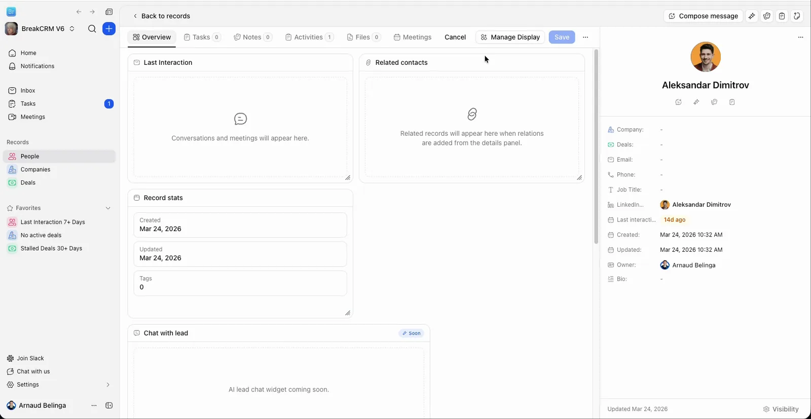The width and height of the screenshot is (811, 419).
Task: Select the Overview tab
Action: tap(152, 37)
